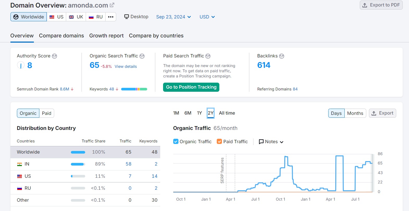Click the Other row keywords count 30

coord(154,200)
